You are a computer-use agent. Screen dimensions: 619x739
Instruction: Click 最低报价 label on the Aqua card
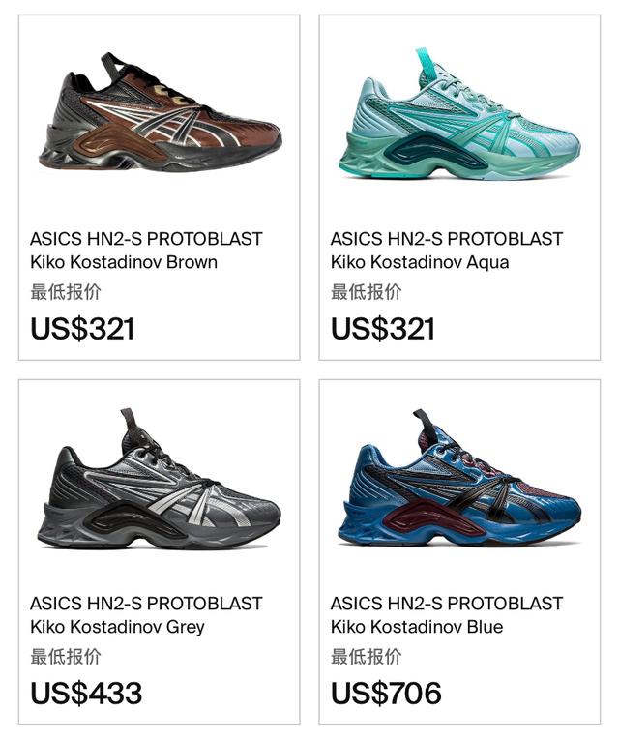[366, 292]
